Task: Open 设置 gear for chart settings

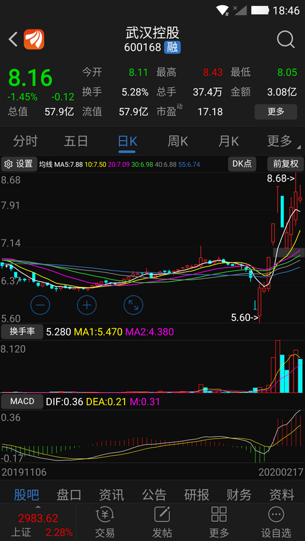Action: [x=19, y=164]
